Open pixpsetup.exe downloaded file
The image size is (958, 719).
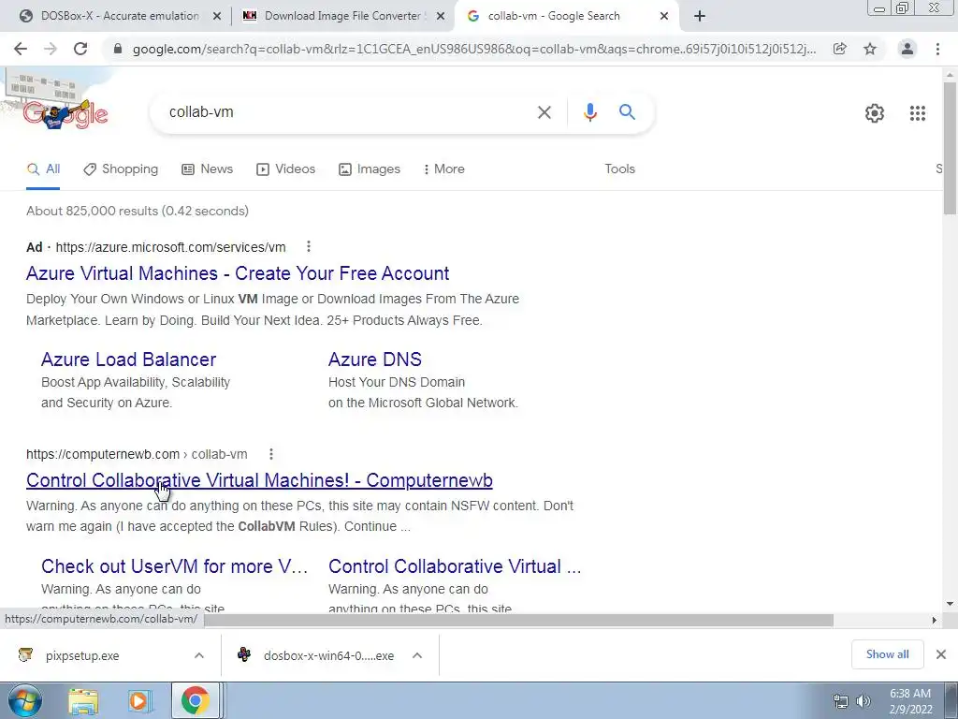tap(82, 655)
